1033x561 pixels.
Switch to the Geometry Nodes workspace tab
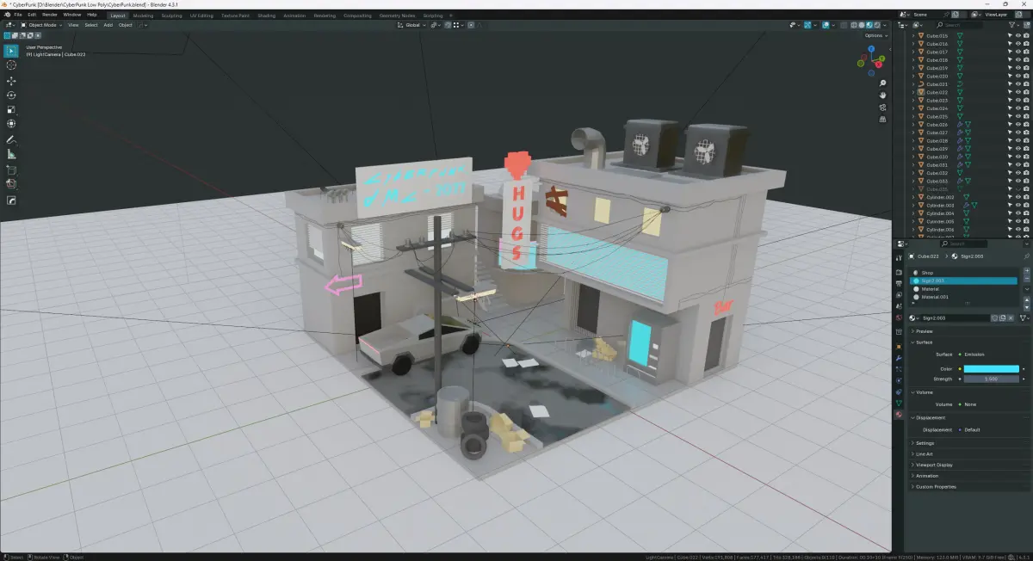397,15
